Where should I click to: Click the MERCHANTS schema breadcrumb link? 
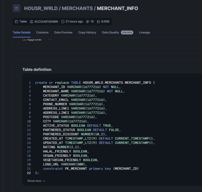[77, 8]
